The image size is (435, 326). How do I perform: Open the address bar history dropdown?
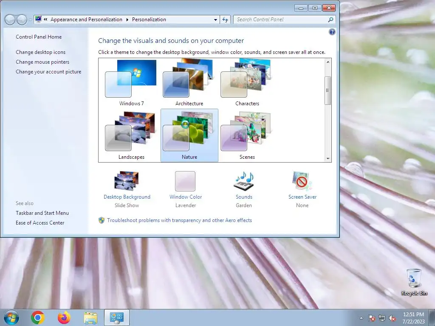coord(215,20)
